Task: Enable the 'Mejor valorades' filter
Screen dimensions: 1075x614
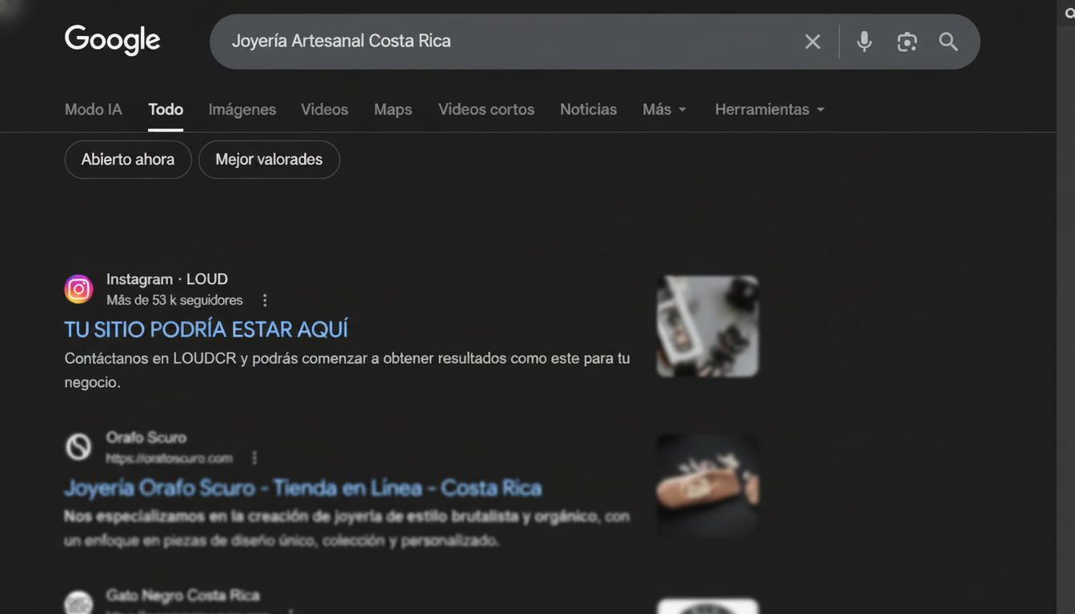Action: (x=269, y=159)
